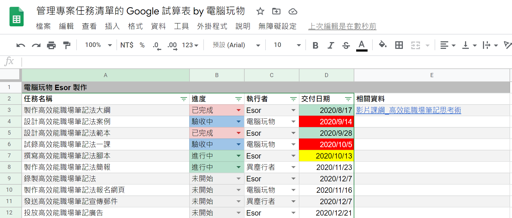Format cell as percent
The width and height of the screenshot is (512, 218).
(x=142, y=45)
